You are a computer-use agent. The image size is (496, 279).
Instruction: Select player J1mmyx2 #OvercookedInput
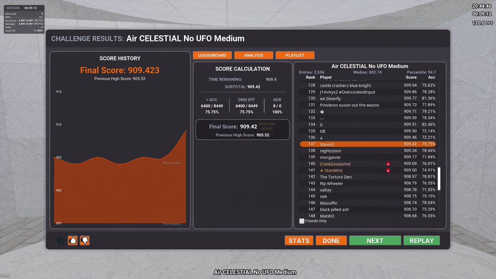[x=348, y=92]
